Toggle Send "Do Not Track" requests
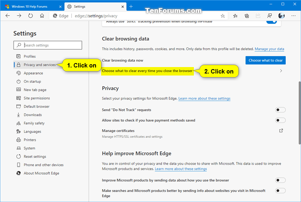Viewport: 301px width, 202px height. (280, 110)
